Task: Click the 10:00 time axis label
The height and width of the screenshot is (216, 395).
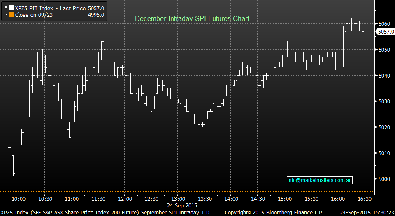Action: coord(19,199)
